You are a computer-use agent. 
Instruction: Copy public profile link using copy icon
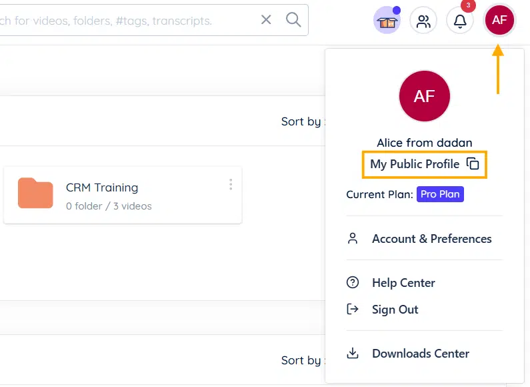(473, 164)
